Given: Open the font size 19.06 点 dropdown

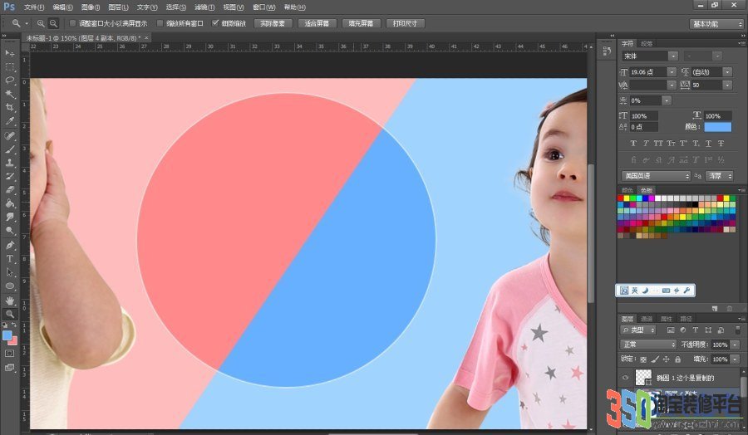Looking at the screenshot, I should point(672,72).
